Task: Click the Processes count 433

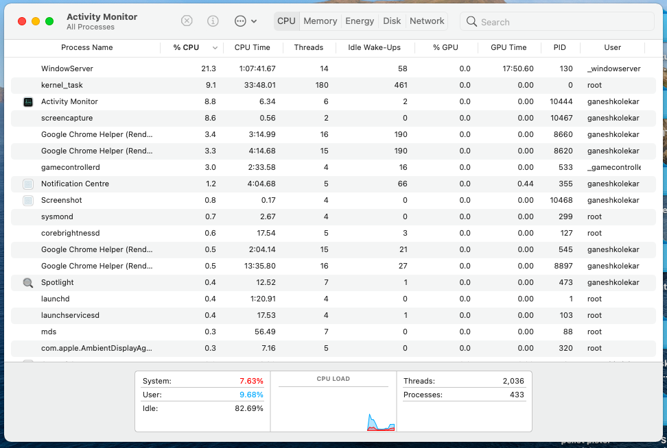Action: [x=517, y=395]
